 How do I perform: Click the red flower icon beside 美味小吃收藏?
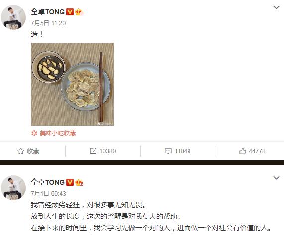tap(34, 133)
